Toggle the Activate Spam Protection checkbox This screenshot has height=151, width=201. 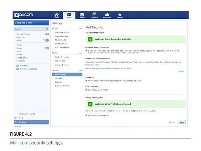click(x=87, y=51)
